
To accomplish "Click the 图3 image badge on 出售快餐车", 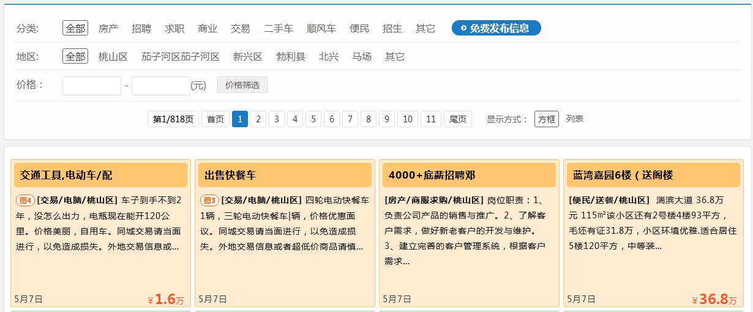I will (x=209, y=200).
